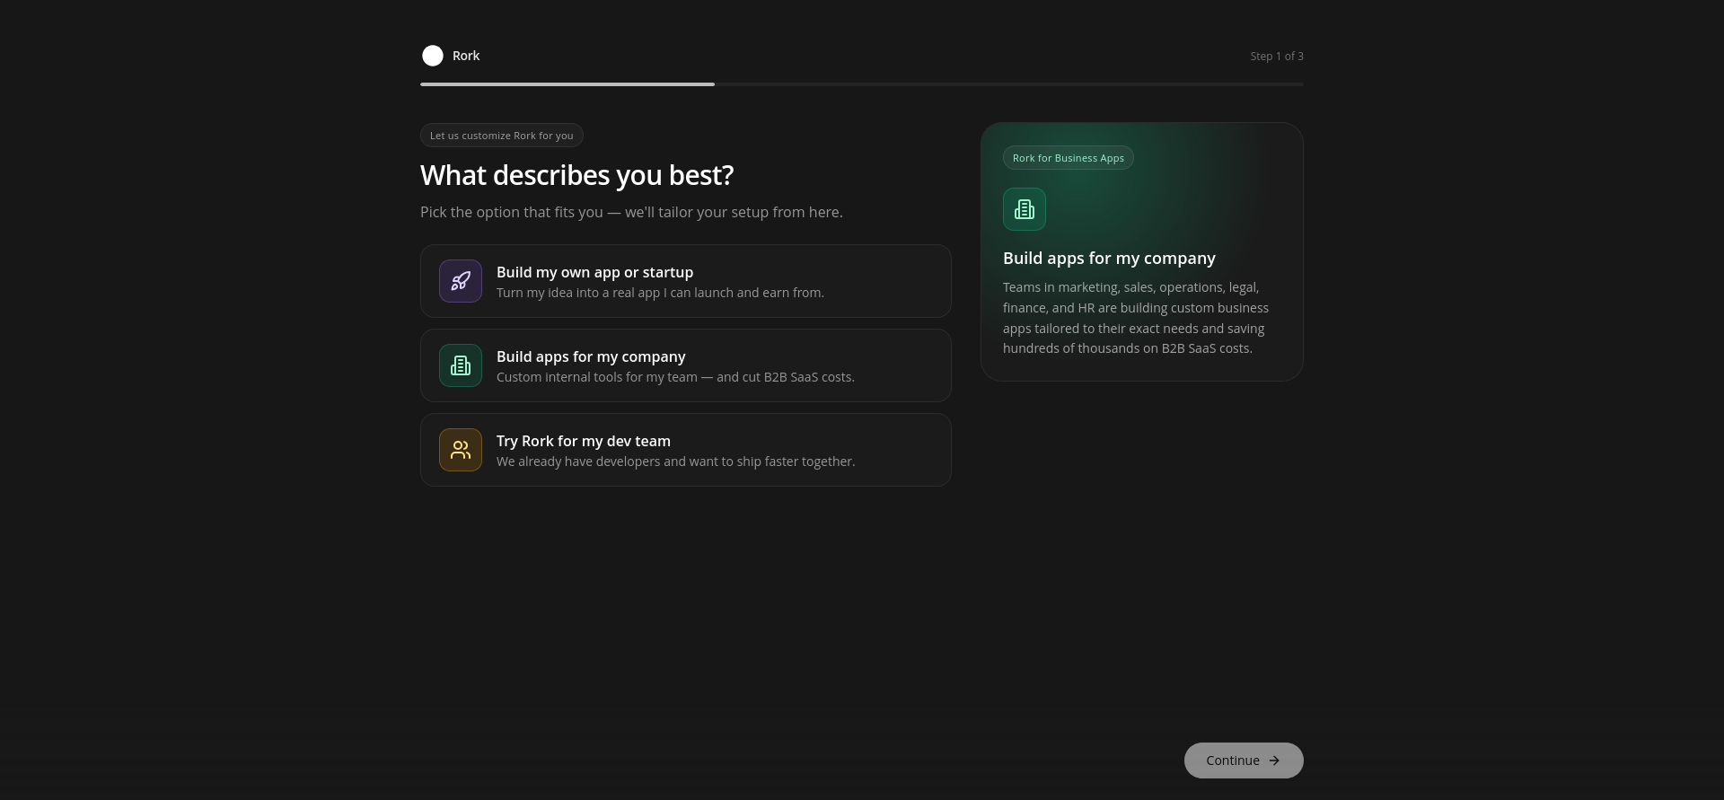The height and width of the screenshot is (800, 1724).
Task: Click We already have developers description
Action: click(x=675, y=462)
